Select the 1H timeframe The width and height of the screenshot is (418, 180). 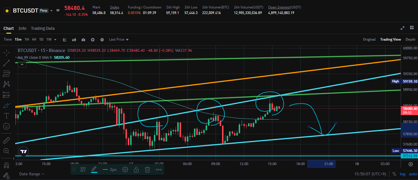click(27, 39)
